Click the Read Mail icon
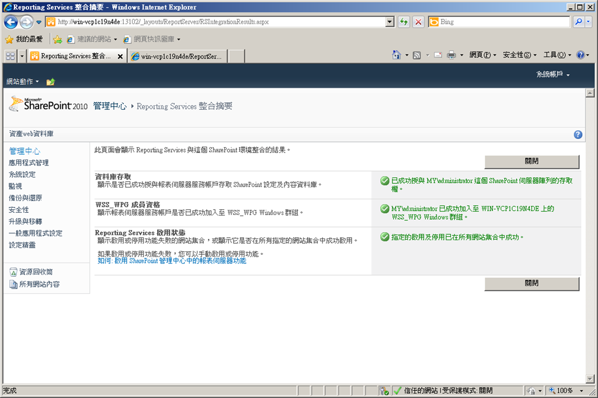The height and width of the screenshot is (398, 598). click(x=438, y=55)
